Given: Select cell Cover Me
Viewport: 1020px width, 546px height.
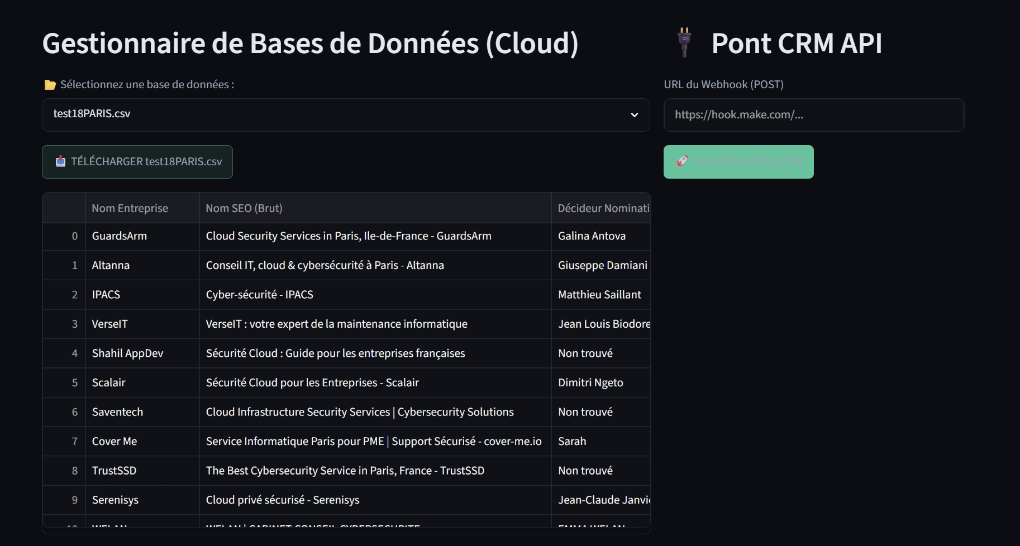Looking at the screenshot, I should click(142, 441).
